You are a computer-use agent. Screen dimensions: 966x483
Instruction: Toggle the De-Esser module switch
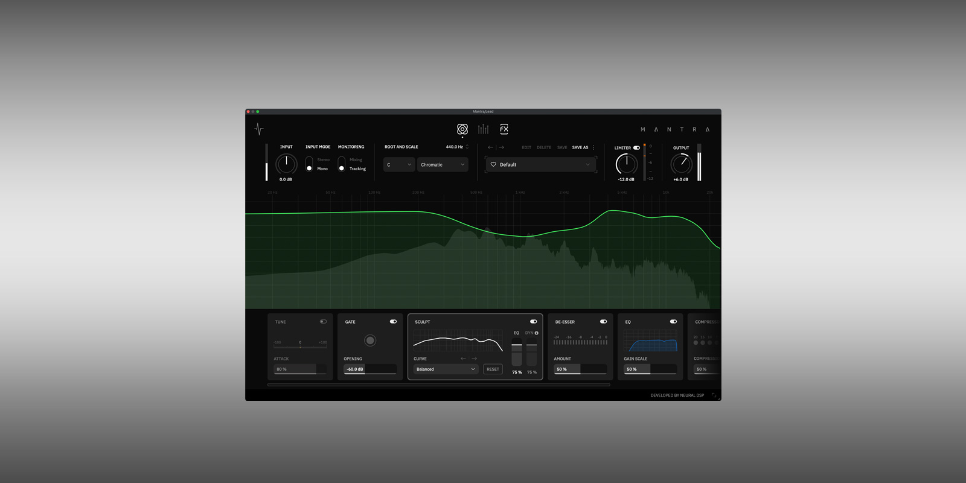click(x=603, y=322)
